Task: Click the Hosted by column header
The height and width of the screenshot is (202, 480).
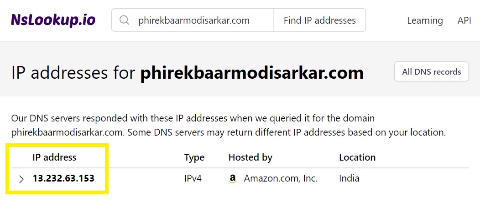Action: pos(250,158)
